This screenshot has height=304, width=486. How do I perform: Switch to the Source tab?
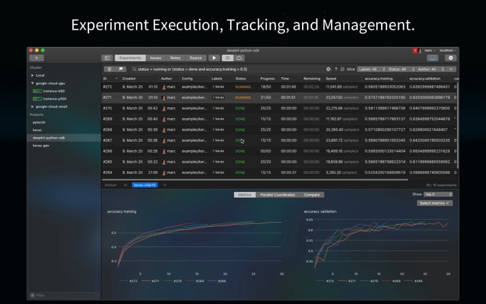pos(196,58)
